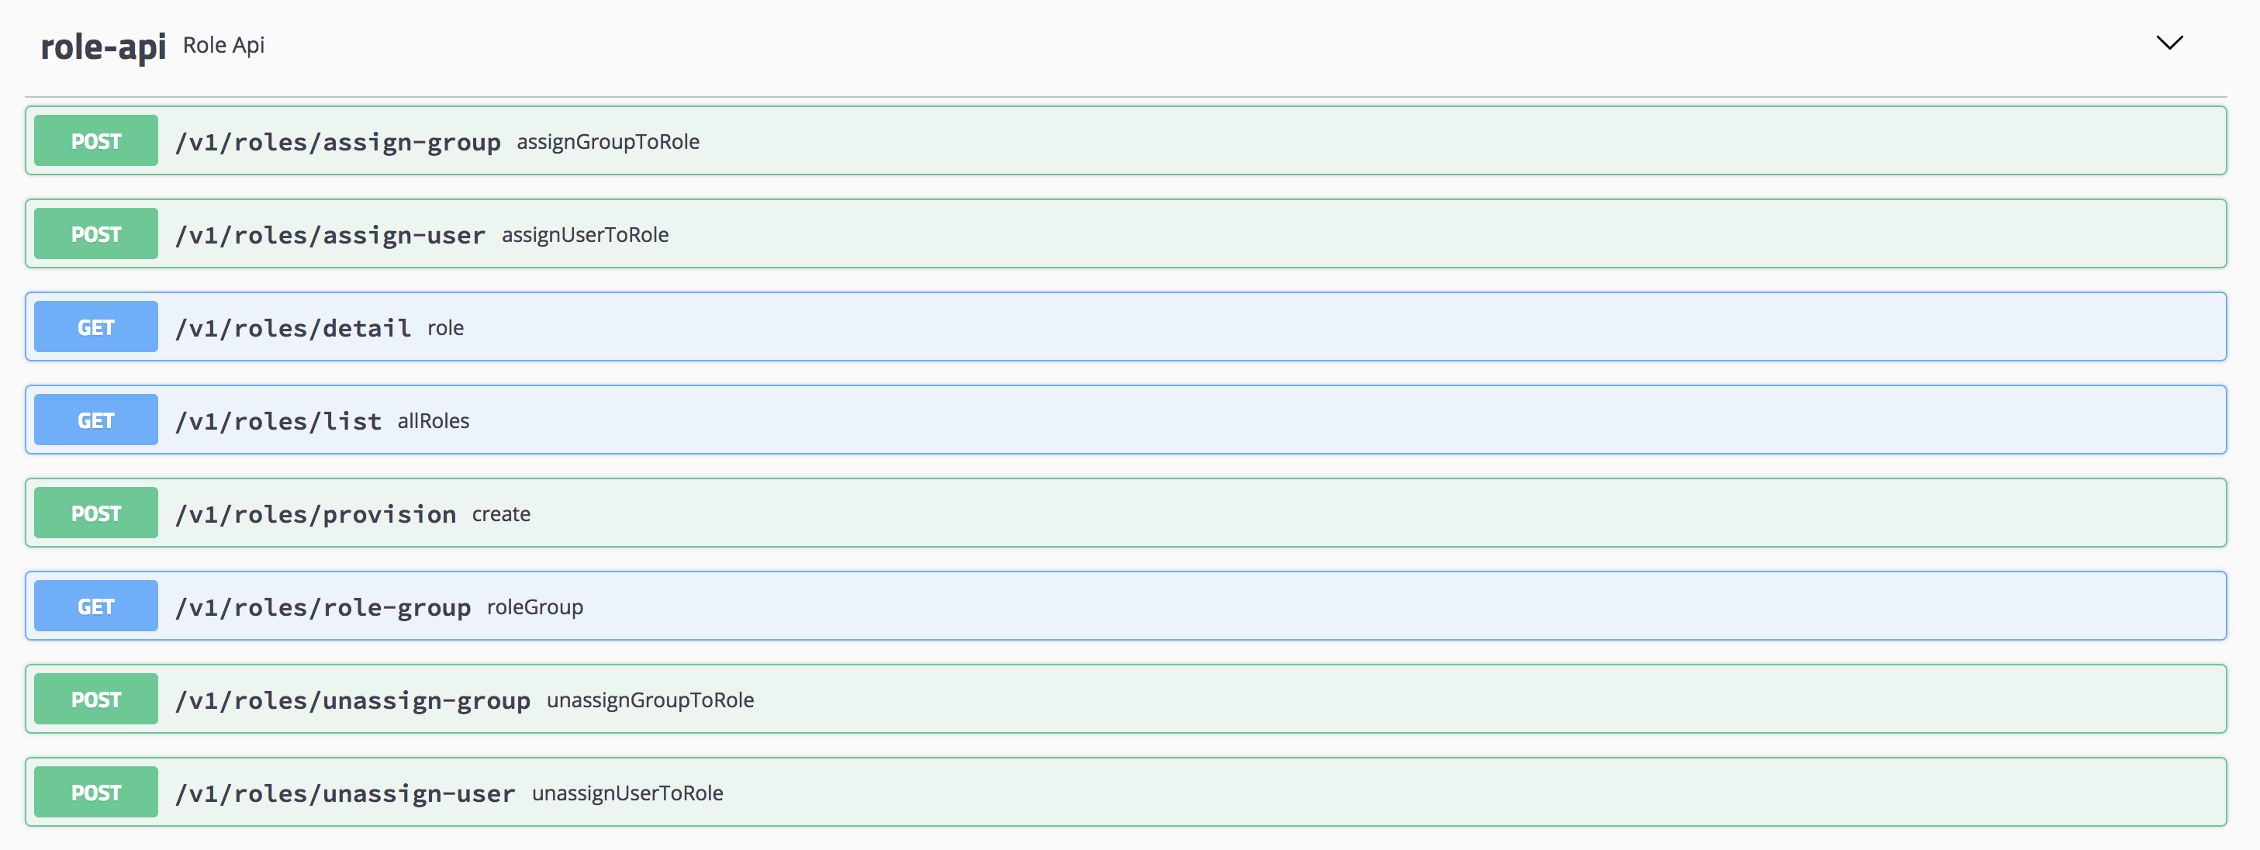The image size is (2260, 850).
Task: Click the allRoles summary text
Action: tap(434, 421)
